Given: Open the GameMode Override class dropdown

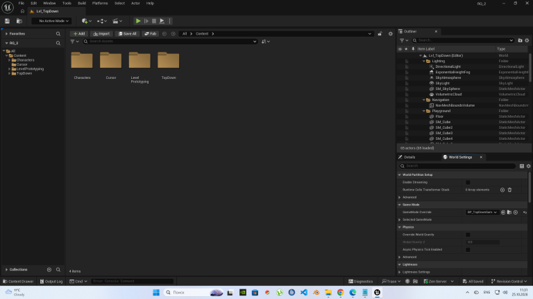Looking at the screenshot, I should (482, 212).
